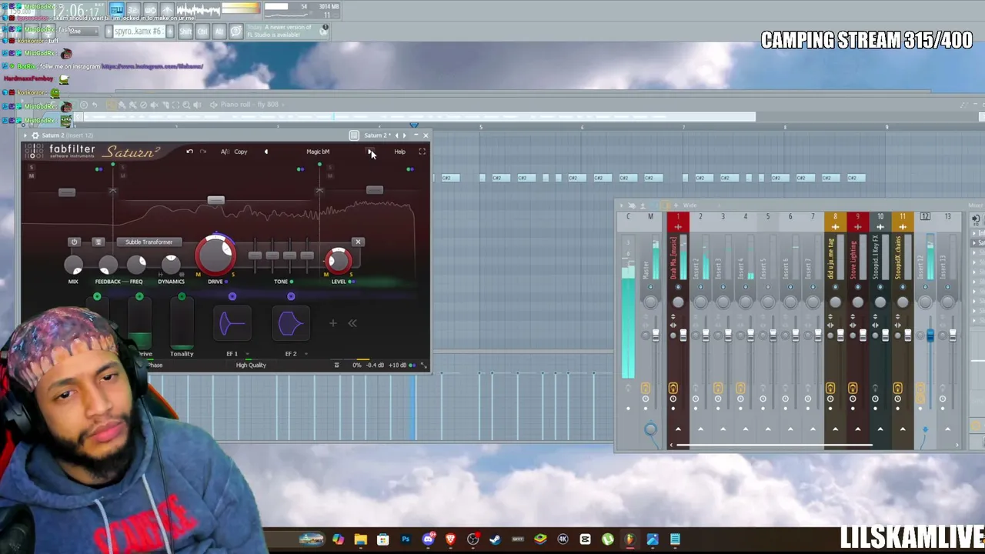Click Copy in Saturn 2 header
The image size is (985, 554).
(x=241, y=152)
